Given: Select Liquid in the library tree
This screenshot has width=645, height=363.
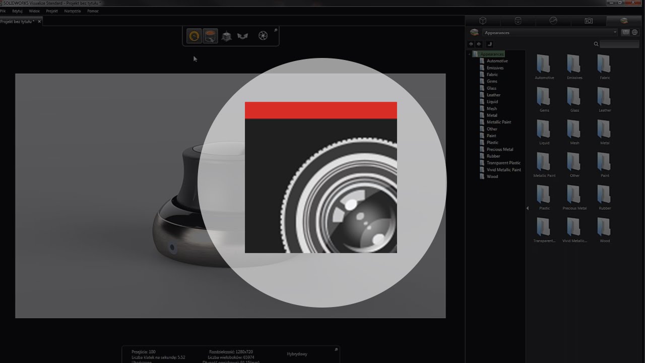Looking at the screenshot, I should point(492,102).
